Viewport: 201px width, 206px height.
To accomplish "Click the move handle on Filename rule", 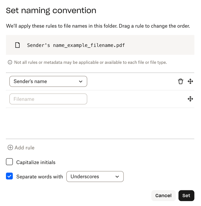I will point(190,99).
